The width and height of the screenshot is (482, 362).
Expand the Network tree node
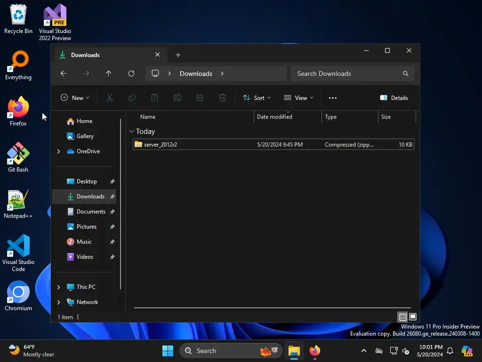coord(58,302)
